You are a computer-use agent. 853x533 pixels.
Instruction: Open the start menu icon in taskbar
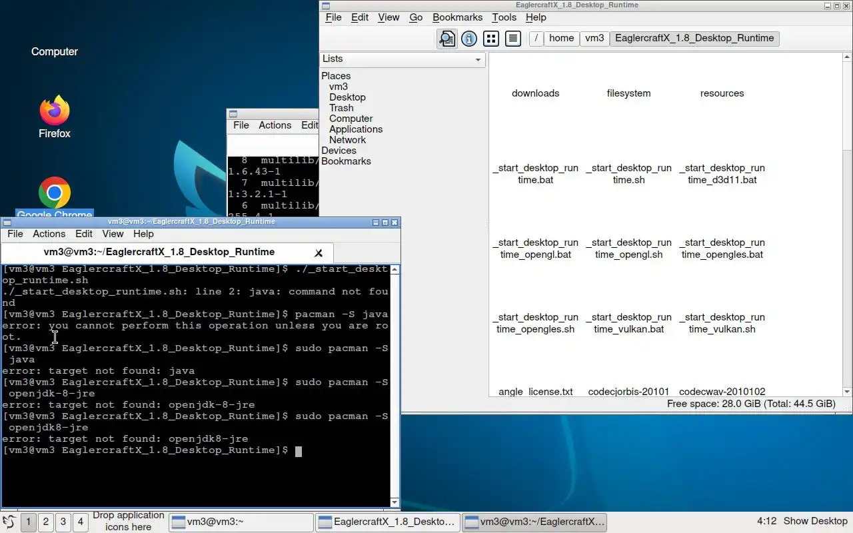coord(9,522)
